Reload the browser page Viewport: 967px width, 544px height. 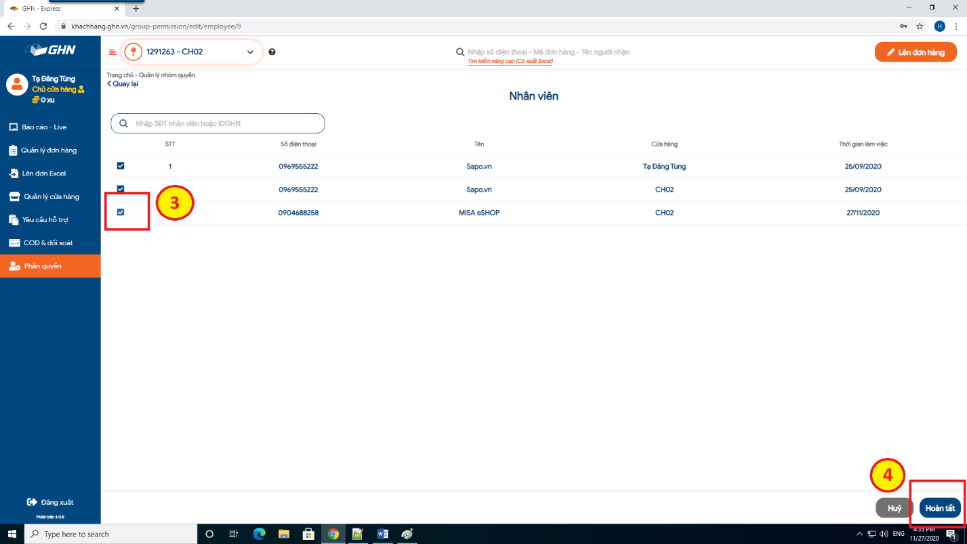(x=43, y=26)
